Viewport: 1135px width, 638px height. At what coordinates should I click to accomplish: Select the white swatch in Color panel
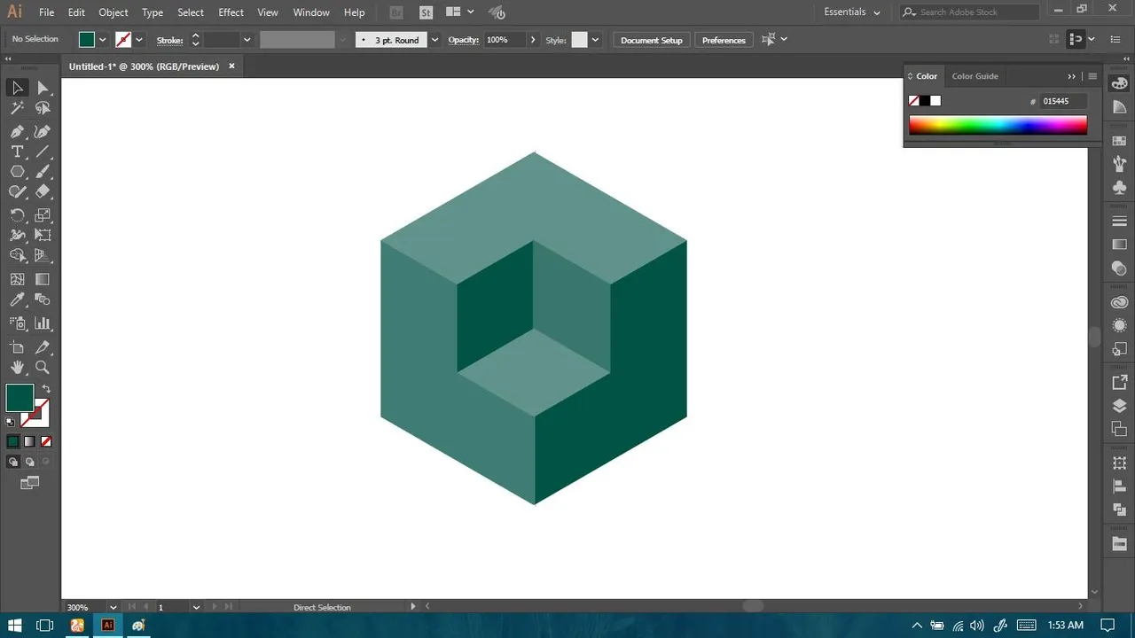click(935, 101)
